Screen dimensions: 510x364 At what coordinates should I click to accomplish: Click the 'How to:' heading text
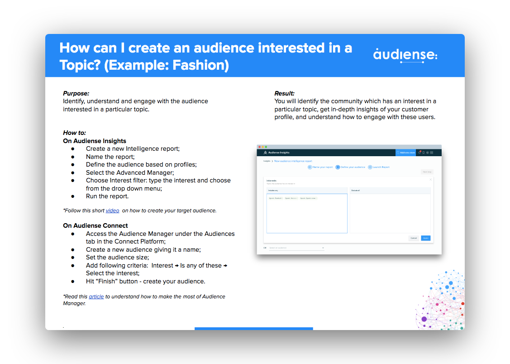pyautogui.click(x=75, y=133)
